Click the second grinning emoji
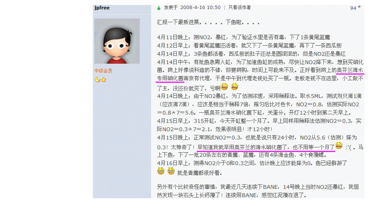380x219 pixels. (x=171, y=171)
